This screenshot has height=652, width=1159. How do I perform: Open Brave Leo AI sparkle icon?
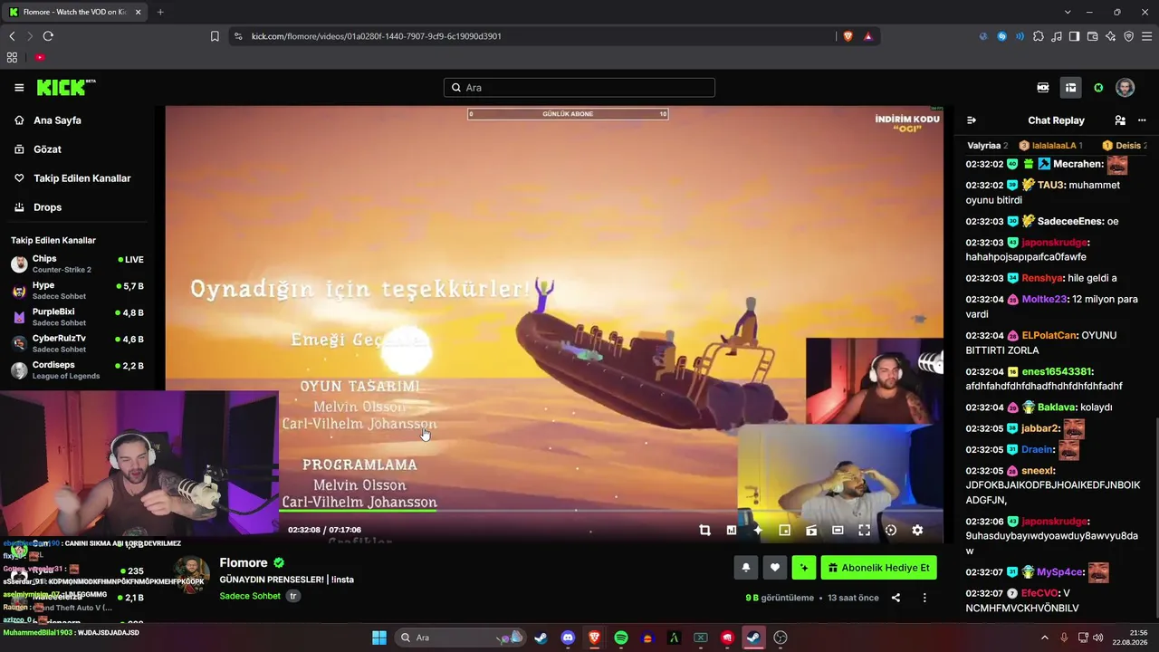coord(1110,36)
